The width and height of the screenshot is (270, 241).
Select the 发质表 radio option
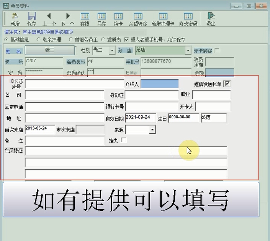[x=103, y=40]
